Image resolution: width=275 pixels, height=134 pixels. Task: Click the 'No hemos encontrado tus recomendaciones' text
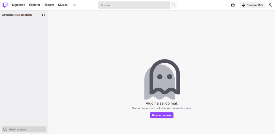pyautogui.click(x=162, y=108)
